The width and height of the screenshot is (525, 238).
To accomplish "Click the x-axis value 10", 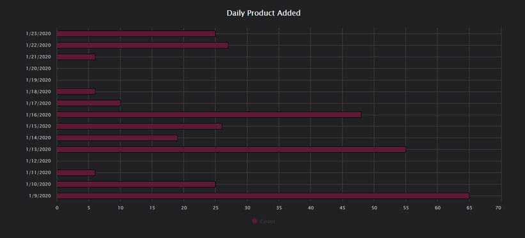I will [x=120, y=208].
